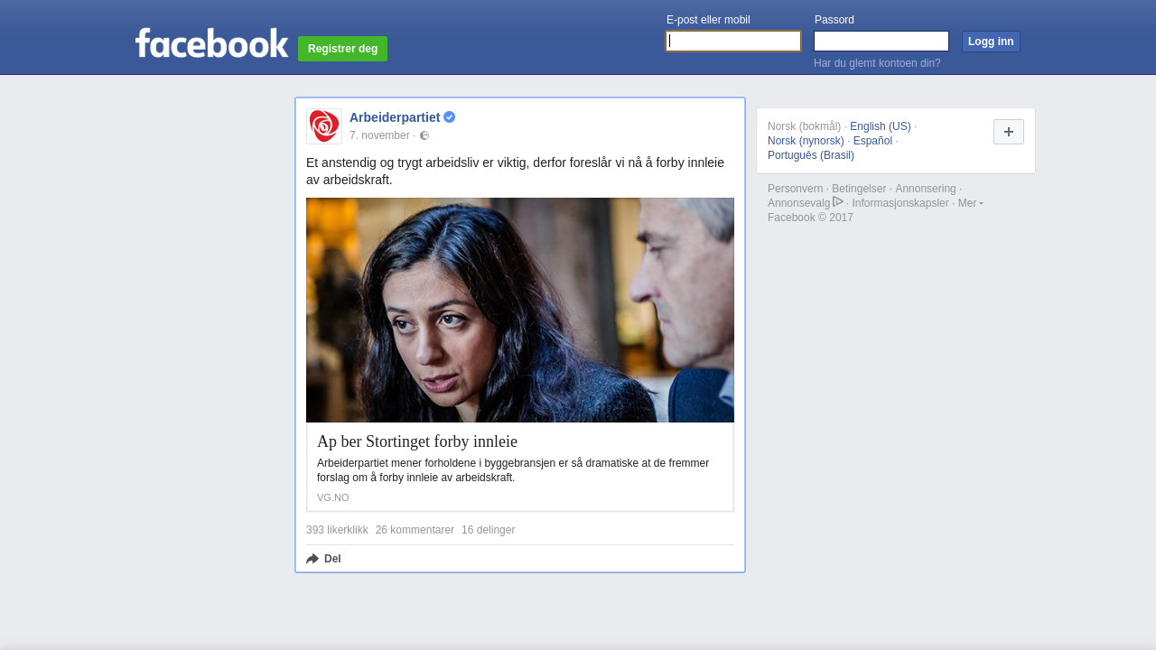Click the post text about arbeidsliv
The height and width of the screenshot is (650, 1156).
516,171
